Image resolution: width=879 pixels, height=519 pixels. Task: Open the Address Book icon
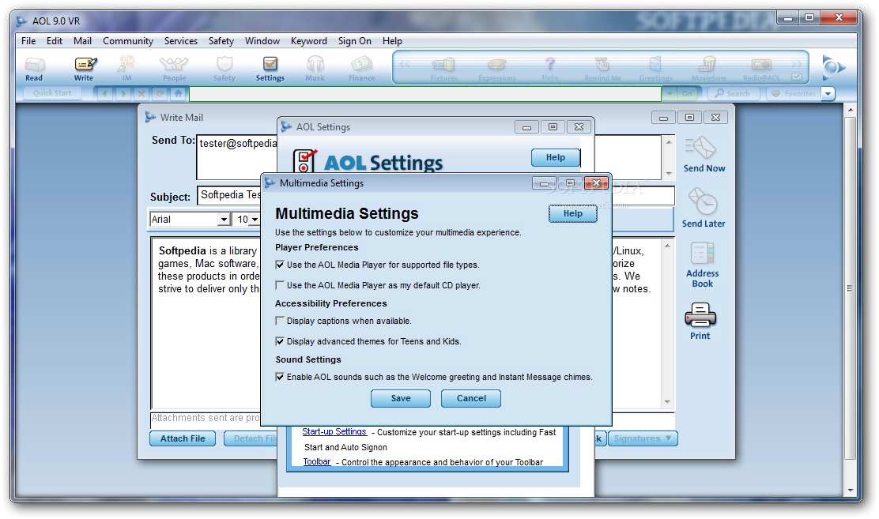702,265
